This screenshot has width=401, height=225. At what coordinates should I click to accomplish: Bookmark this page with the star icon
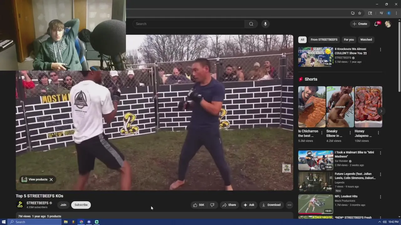[x=360, y=13]
